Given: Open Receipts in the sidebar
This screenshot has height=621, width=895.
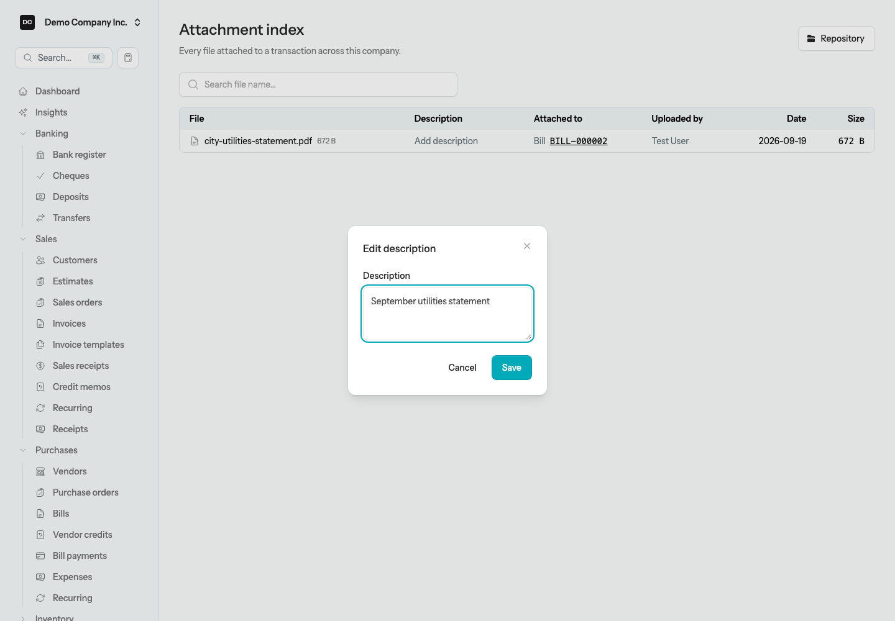Looking at the screenshot, I should [70, 429].
